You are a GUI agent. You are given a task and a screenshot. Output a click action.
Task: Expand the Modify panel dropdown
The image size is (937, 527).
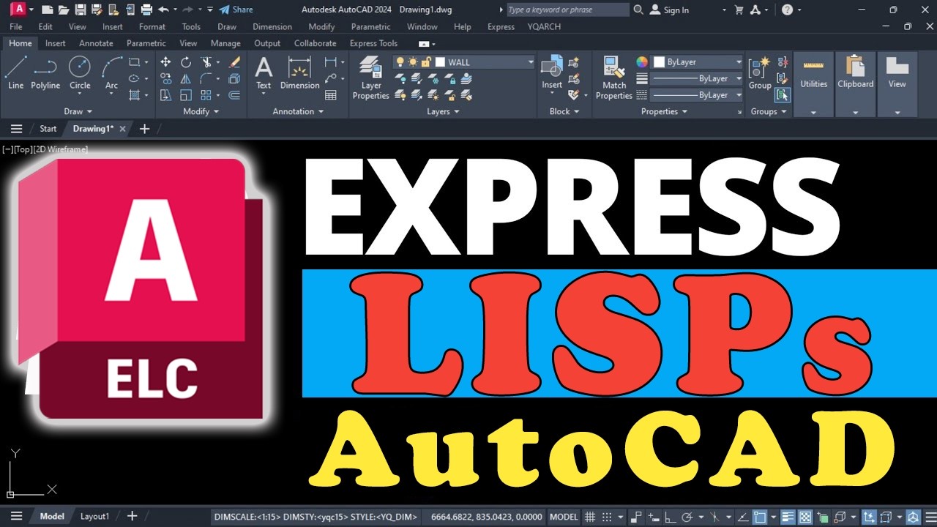tap(201, 111)
